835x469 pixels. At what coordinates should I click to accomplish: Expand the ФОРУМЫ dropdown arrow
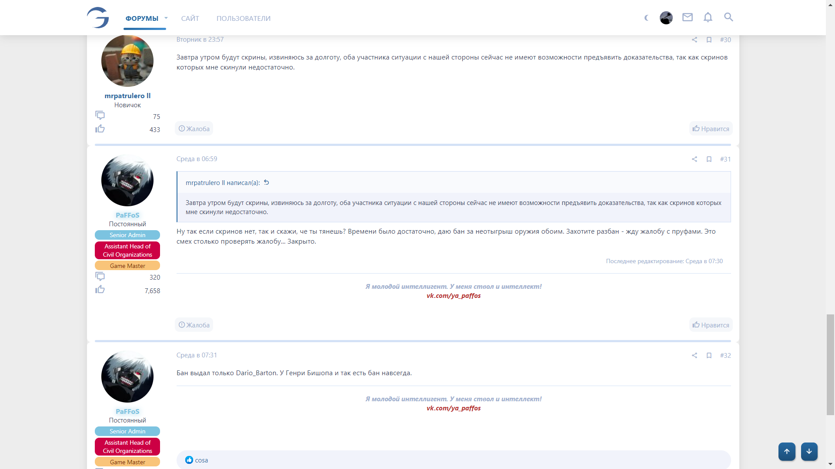[166, 18]
